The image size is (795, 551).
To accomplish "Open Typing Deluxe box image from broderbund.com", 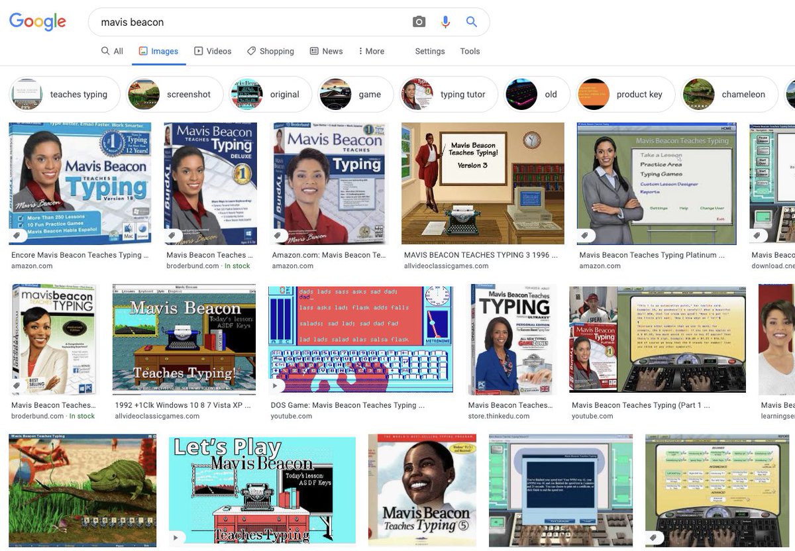I will pos(211,183).
